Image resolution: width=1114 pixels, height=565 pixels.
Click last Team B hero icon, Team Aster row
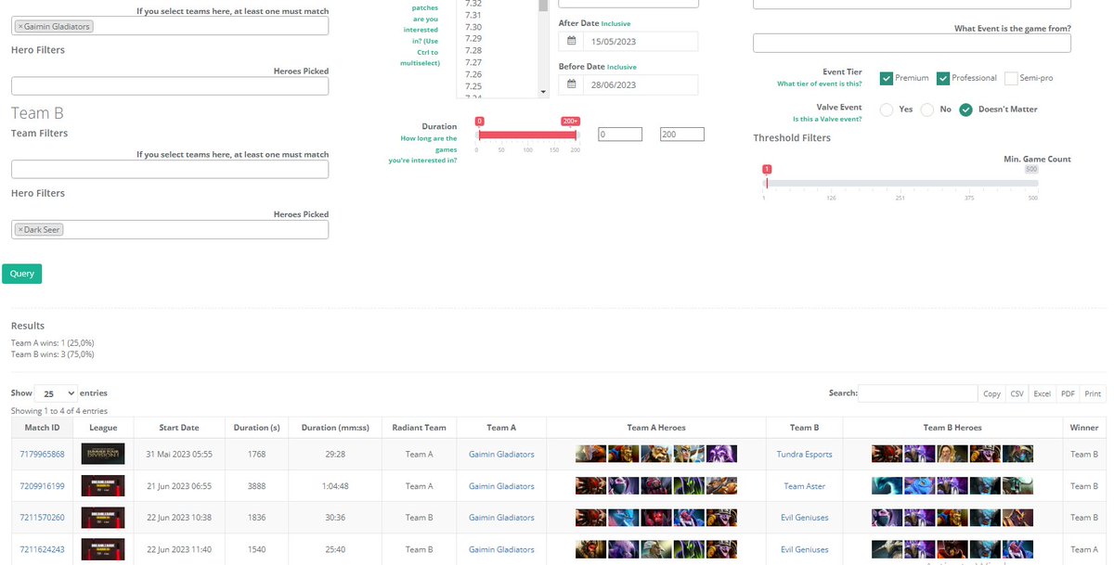[x=1017, y=486]
